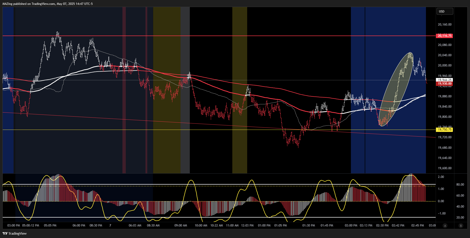Screen dimensions: 470x238
Task: Click the 01:45 PM time label
Action: click(327, 225)
